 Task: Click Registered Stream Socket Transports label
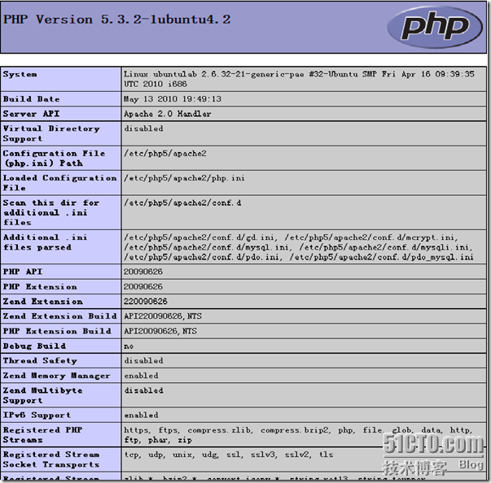(51, 459)
